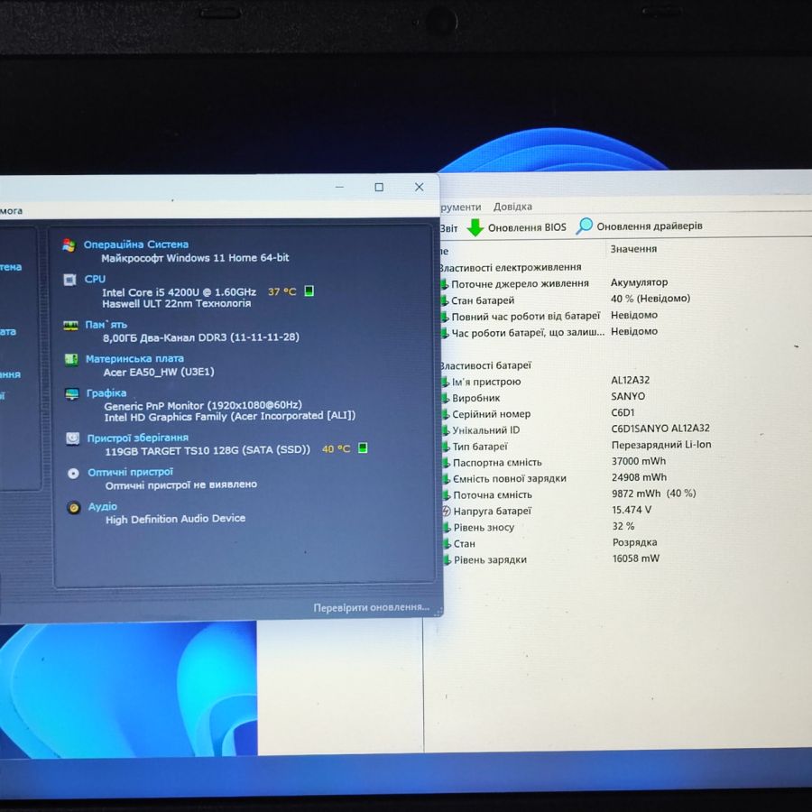Screen dimensions: 812x812
Task: Click the AL12A32 device name value
Action: [x=631, y=380]
